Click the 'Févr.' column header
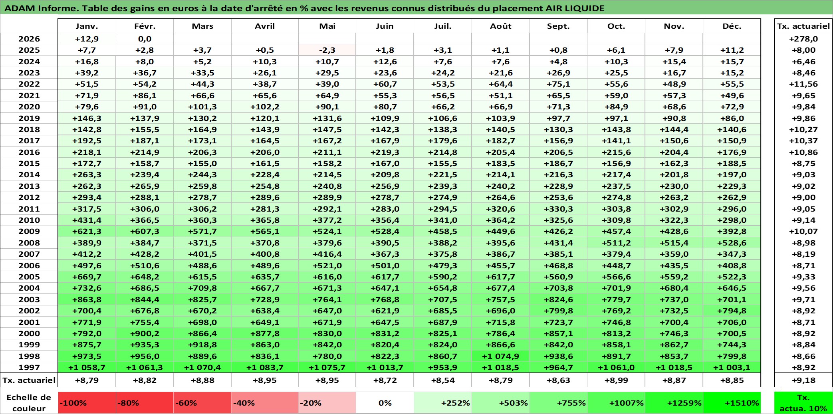Screen dimensions: 833x414 click(145, 26)
